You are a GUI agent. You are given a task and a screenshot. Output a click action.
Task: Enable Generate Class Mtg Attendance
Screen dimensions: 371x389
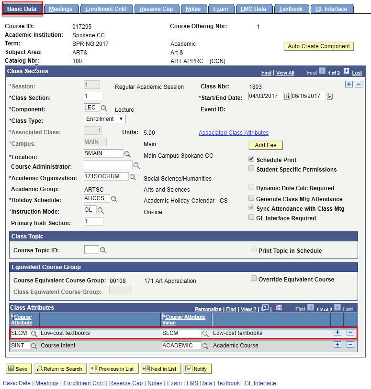[251, 198]
